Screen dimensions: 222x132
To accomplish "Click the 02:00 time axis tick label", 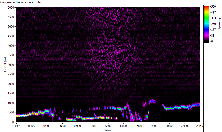I will coord(31,126).
